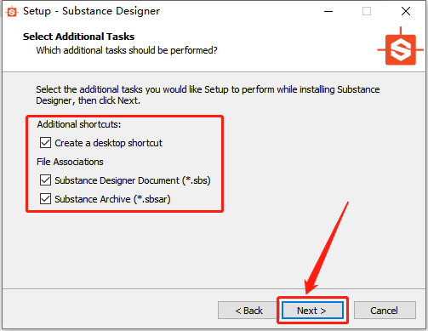Toggle the Substance Designer Document (*.sbs) checkbox
Image resolution: width=428 pixels, height=331 pixels.
tap(45, 180)
